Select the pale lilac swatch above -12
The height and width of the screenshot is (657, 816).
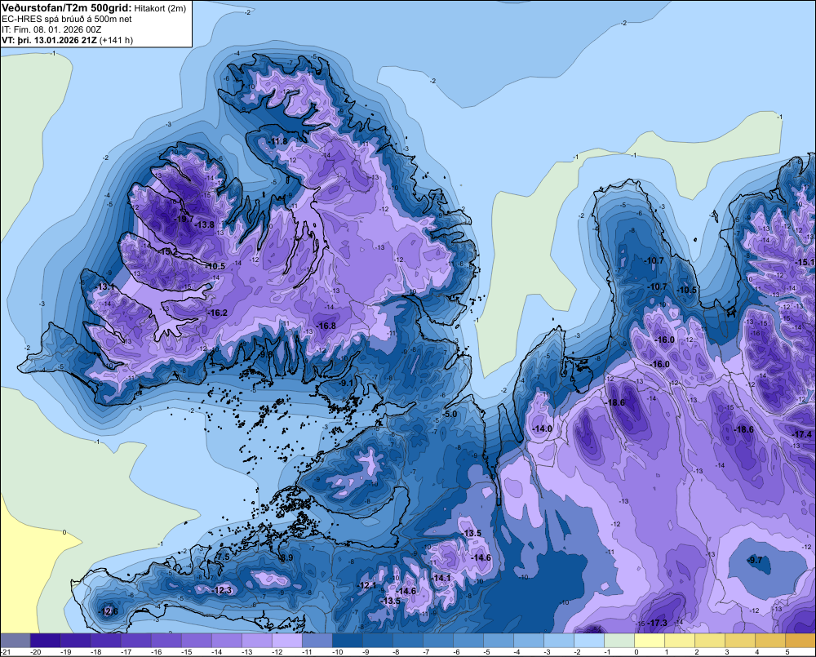(287, 640)
